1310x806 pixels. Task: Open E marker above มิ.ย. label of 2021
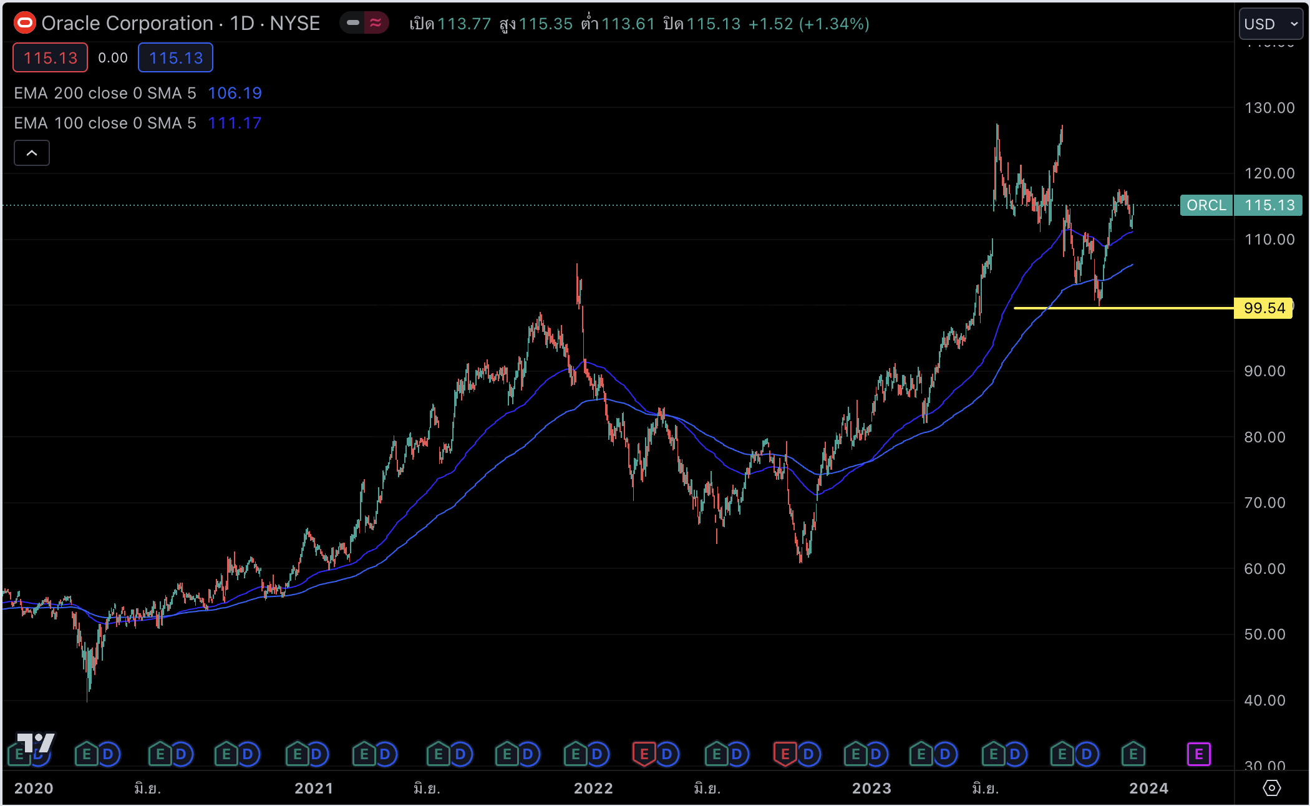point(439,755)
